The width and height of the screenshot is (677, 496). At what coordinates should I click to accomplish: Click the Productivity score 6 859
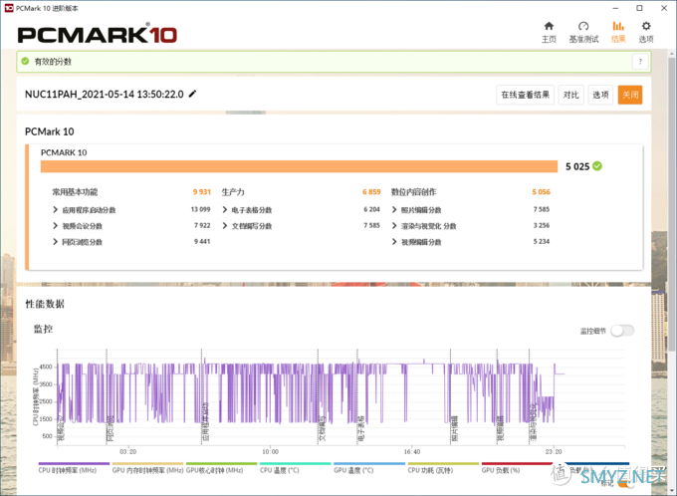pos(371,192)
